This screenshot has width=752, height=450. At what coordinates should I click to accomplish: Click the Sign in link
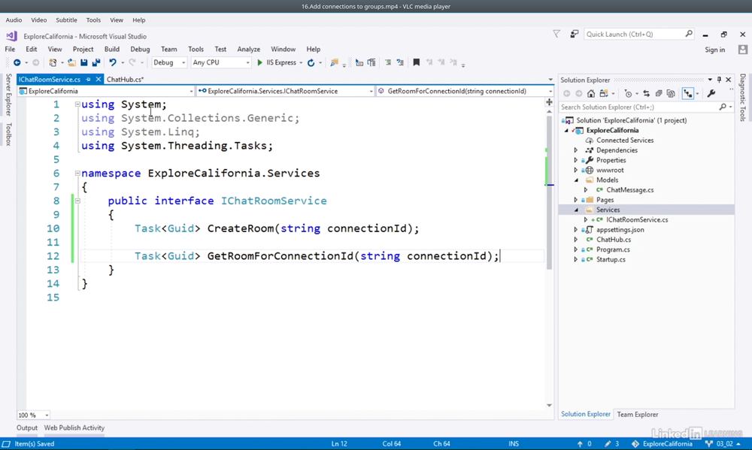coord(714,50)
